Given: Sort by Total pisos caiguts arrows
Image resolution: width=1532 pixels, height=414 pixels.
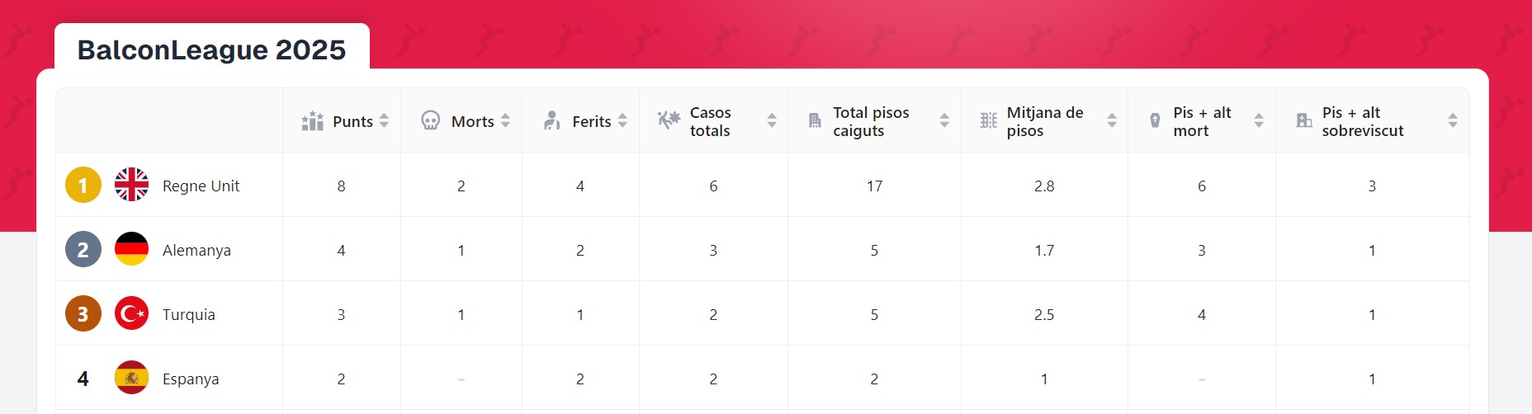Looking at the screenshot, I should 944,121.
